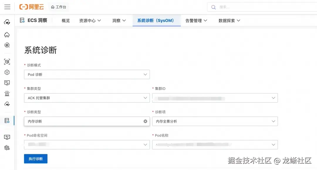
Task: Open the sidebar heartbeat monitor icon
Action: [x=7, y=137]
